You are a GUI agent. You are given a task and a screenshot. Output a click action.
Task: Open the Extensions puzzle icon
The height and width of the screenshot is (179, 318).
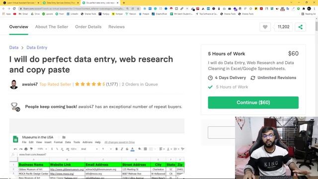[304, 9]
